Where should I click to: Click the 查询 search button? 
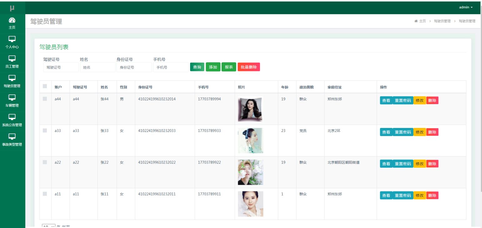197,67
